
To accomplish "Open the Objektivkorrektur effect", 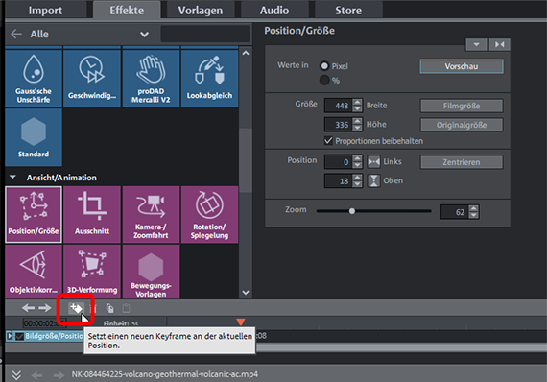I will pyautogui.click(x=34, y=272).
